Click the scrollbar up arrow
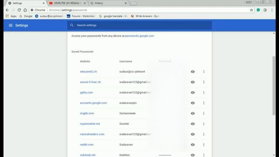Viewport: 279px width, 157px height. pyautogui.click(x=274, y=33)
